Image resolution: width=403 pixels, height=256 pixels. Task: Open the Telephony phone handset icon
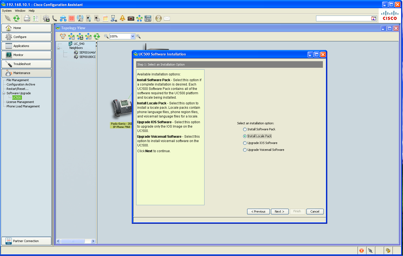pyautogui.click(x=55, y=18)
